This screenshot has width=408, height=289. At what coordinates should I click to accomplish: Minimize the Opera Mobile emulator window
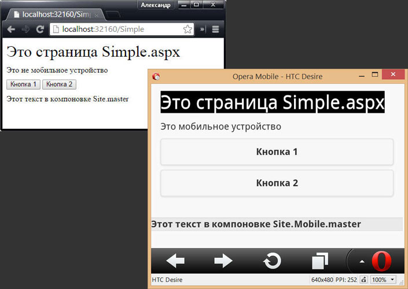click(x=362, y=76)
